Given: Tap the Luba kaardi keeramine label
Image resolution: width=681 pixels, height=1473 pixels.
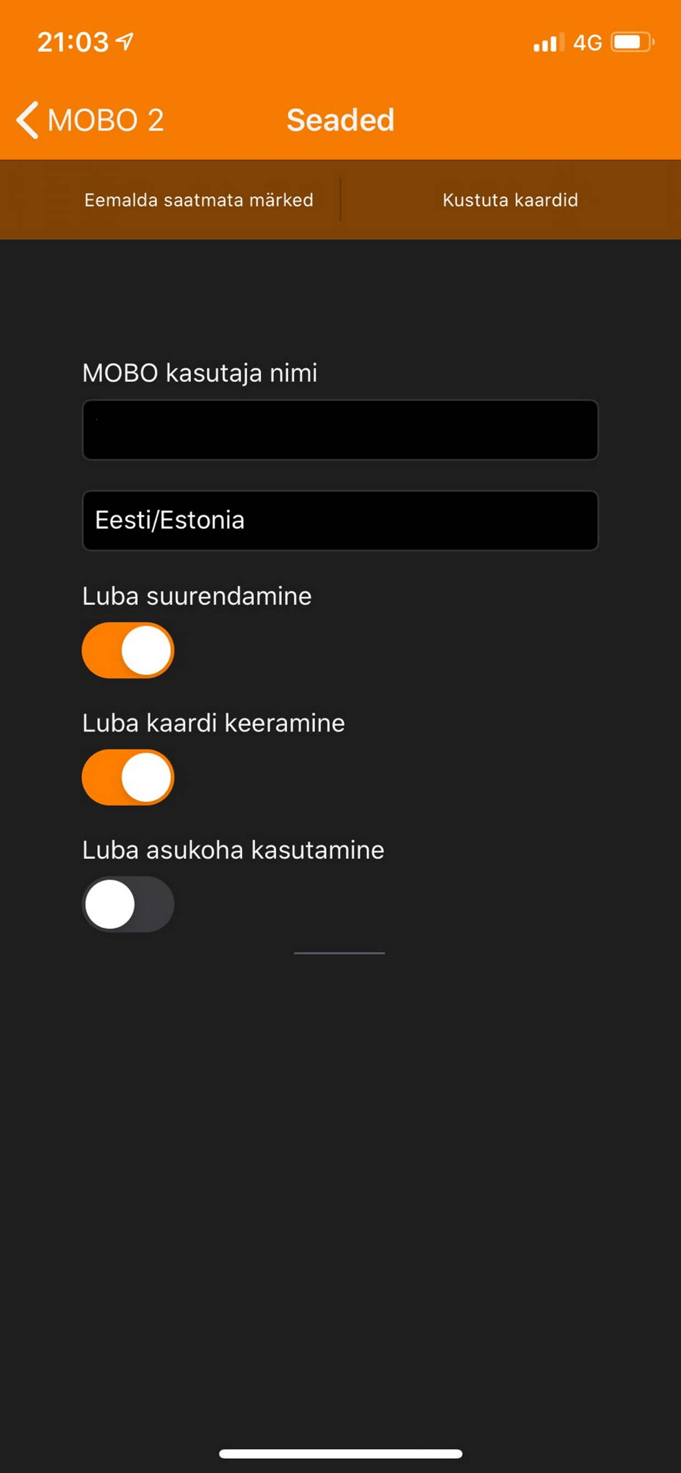Looking at the screenshot, I should [x=213, y=723].
